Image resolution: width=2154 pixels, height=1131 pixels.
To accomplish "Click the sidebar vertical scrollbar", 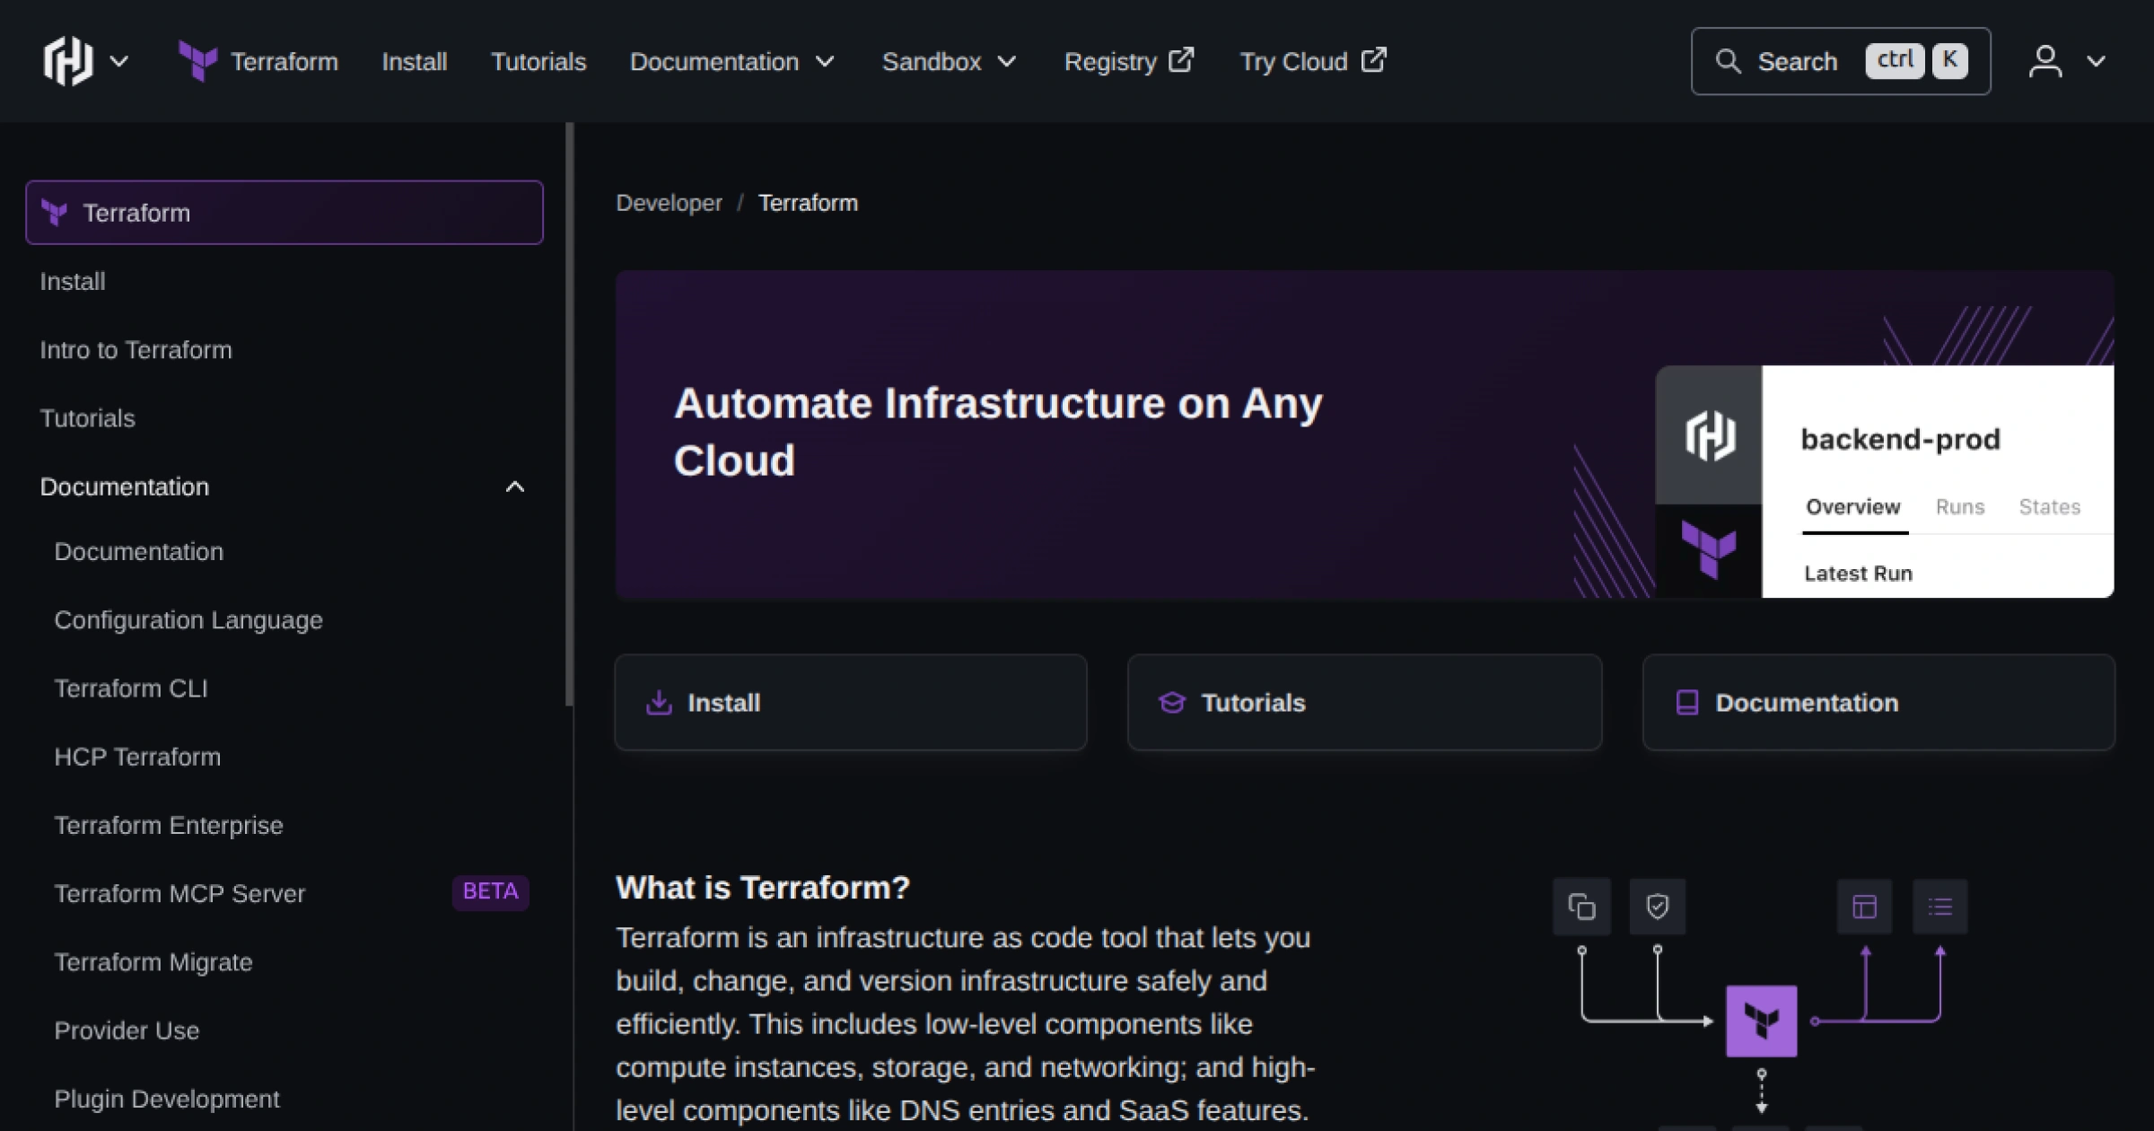I will pos(569,415).
